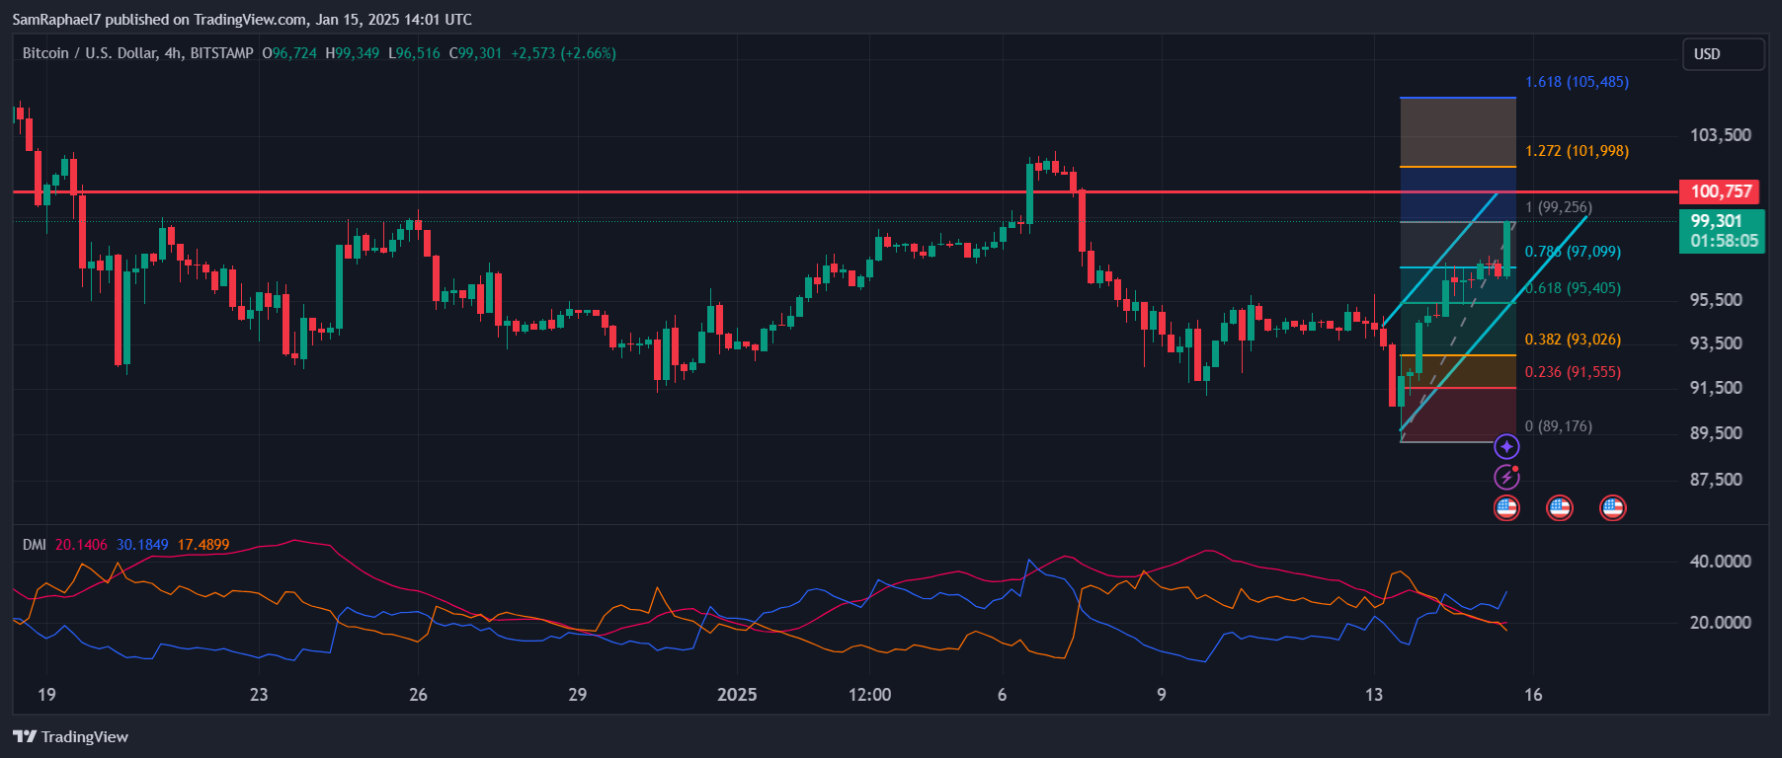The image size is (1782, 758).
Task: Open the purple lightning bolt news icon
Action: click(x=1506, y=478)
